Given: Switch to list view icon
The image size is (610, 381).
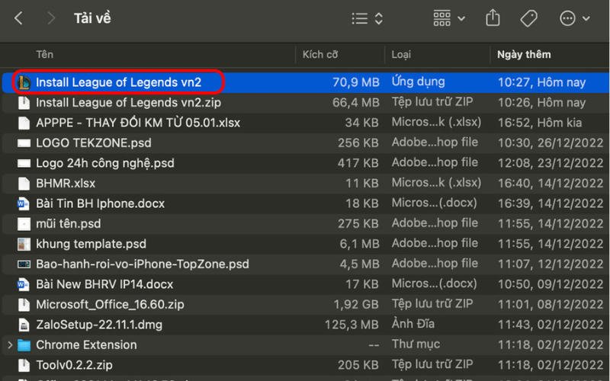Looking at the screenshot, I should coord(359,18).
